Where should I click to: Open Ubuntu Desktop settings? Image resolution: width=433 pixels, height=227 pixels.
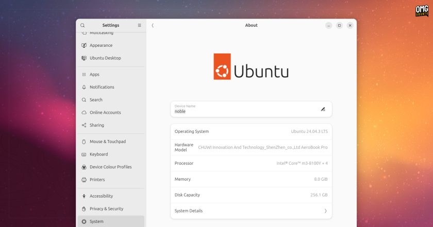point(111,58)
